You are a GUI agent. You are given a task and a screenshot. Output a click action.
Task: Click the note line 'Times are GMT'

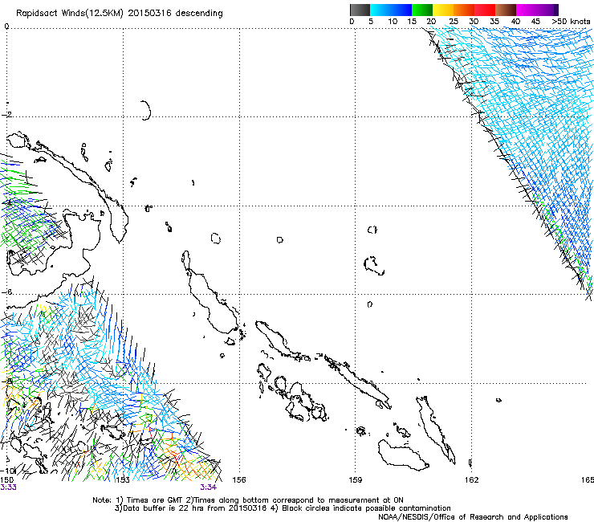point(155,500)
